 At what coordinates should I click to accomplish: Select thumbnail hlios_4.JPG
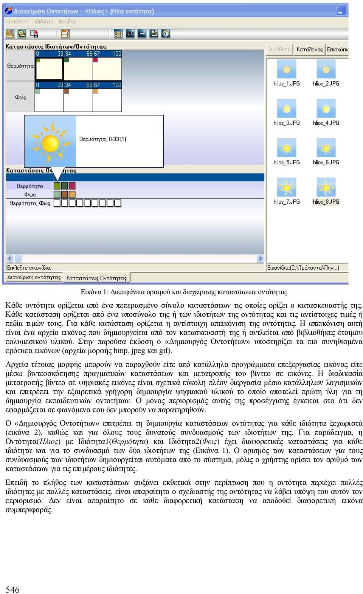pos(326,113)
